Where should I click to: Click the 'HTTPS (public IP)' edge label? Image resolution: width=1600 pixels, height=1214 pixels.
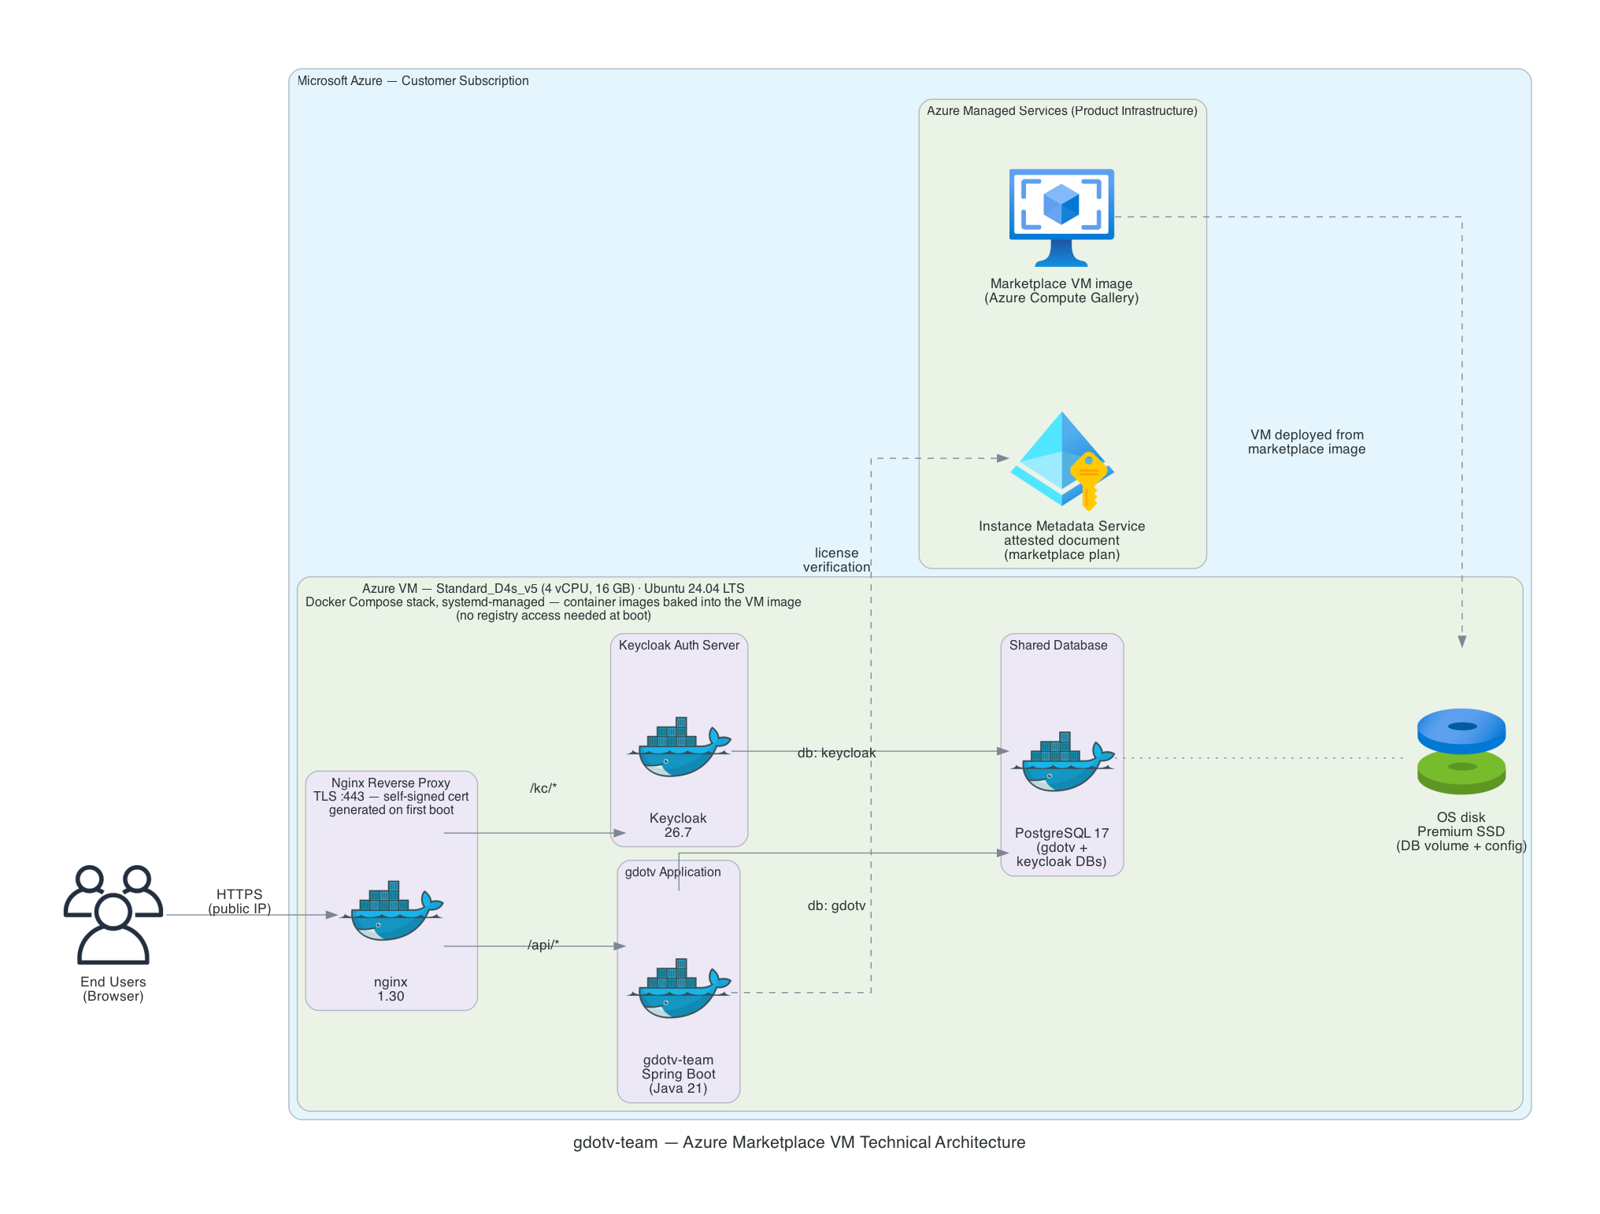(239, 901)
